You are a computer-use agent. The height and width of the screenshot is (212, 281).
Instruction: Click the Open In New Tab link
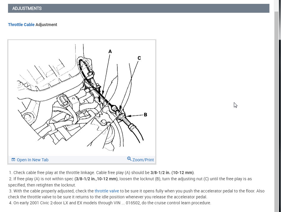(32, 160)
